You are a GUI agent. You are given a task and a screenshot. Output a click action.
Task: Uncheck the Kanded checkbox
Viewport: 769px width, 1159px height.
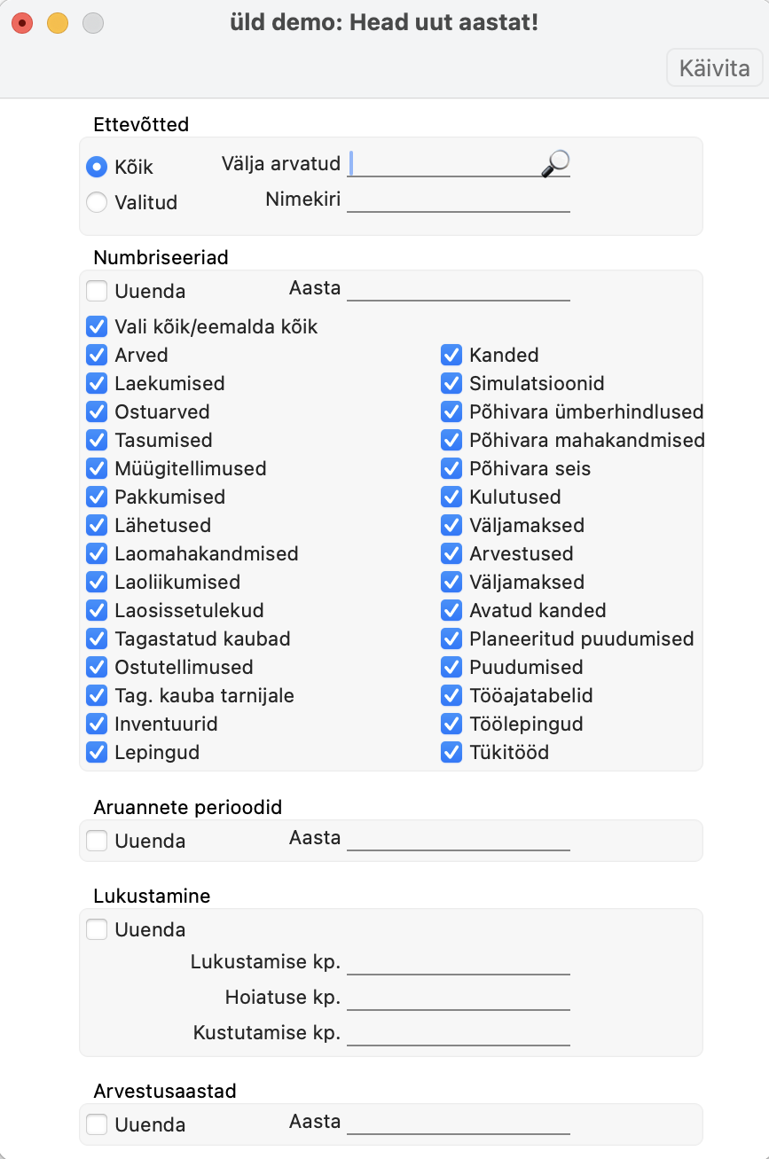point(451,355)
